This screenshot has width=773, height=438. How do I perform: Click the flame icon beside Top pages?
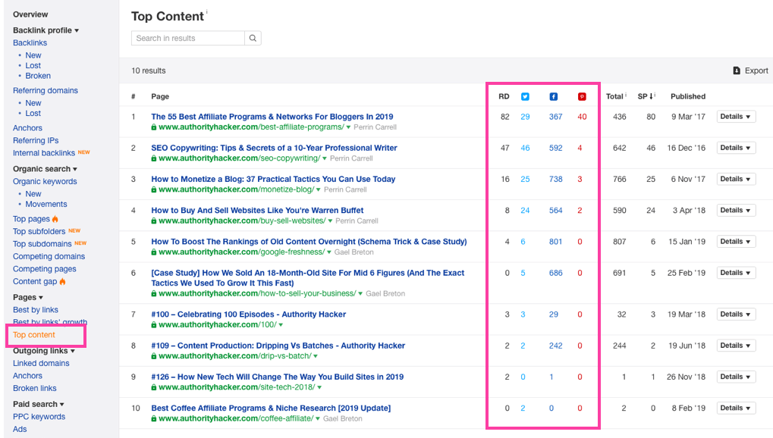[55, 219]
